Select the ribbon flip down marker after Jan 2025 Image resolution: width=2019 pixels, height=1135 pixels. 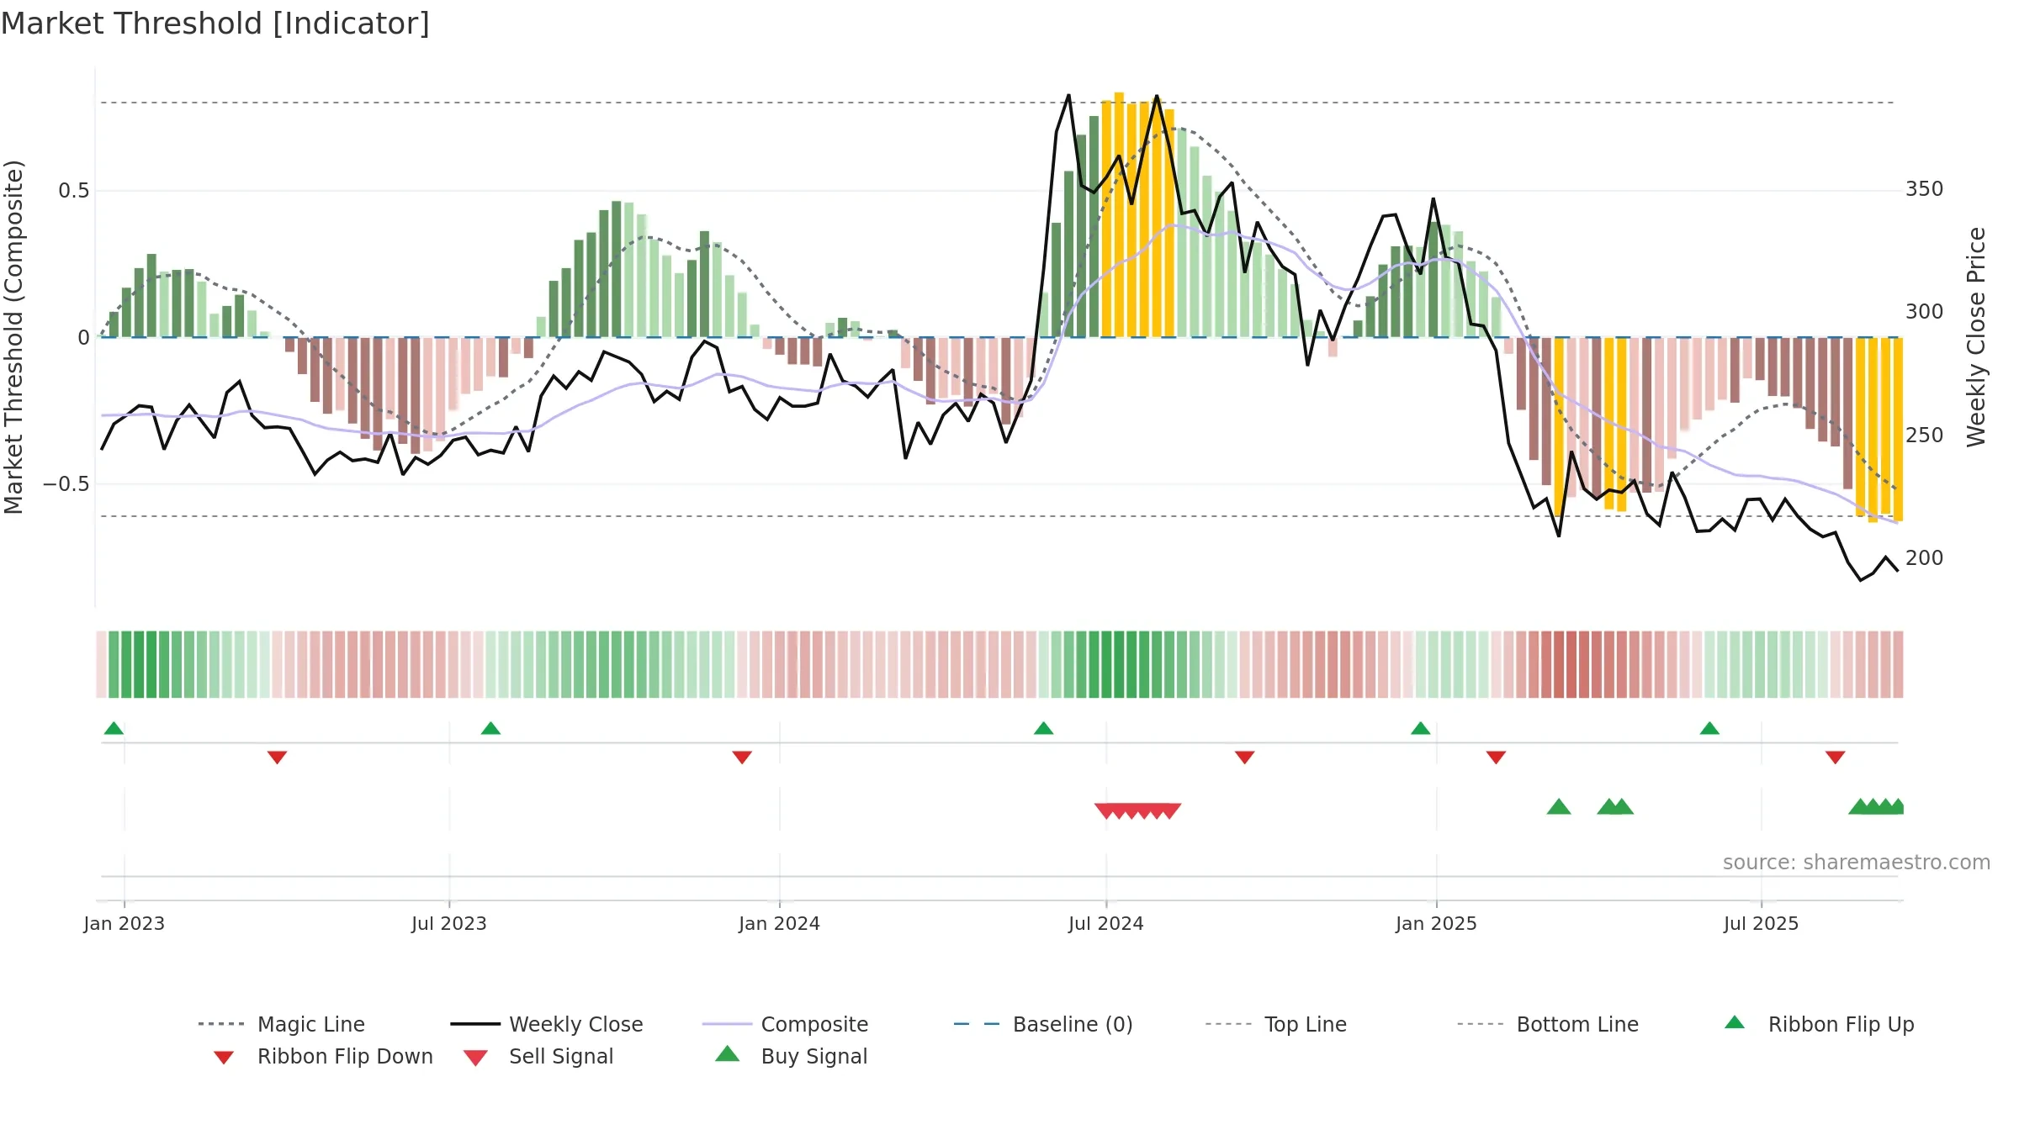point(1496,758)
